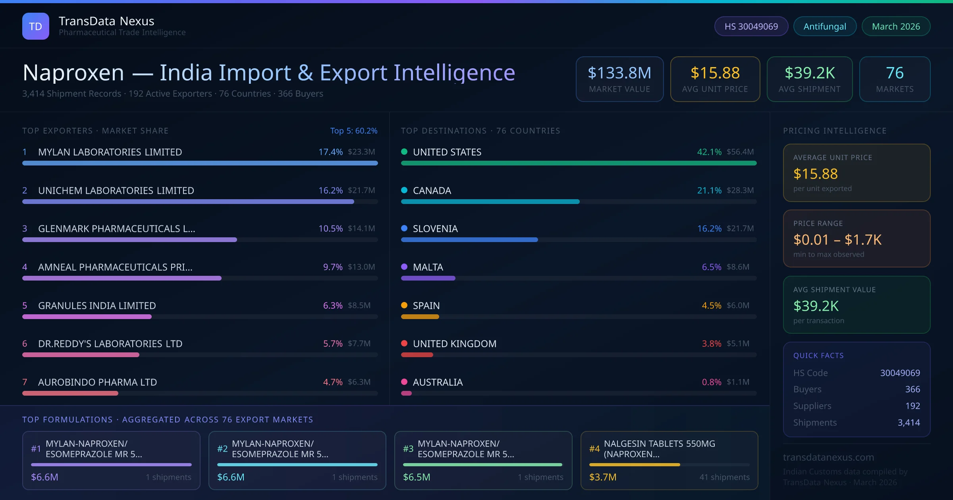
Task: Select the HS 30049069 tag
Action: click(751, 26)
